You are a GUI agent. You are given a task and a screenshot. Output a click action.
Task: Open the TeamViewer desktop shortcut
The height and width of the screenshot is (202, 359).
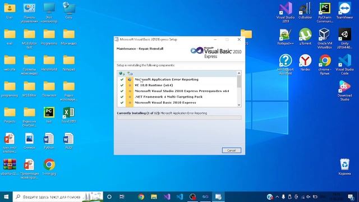pyautogui.click(x=344, y=10)
